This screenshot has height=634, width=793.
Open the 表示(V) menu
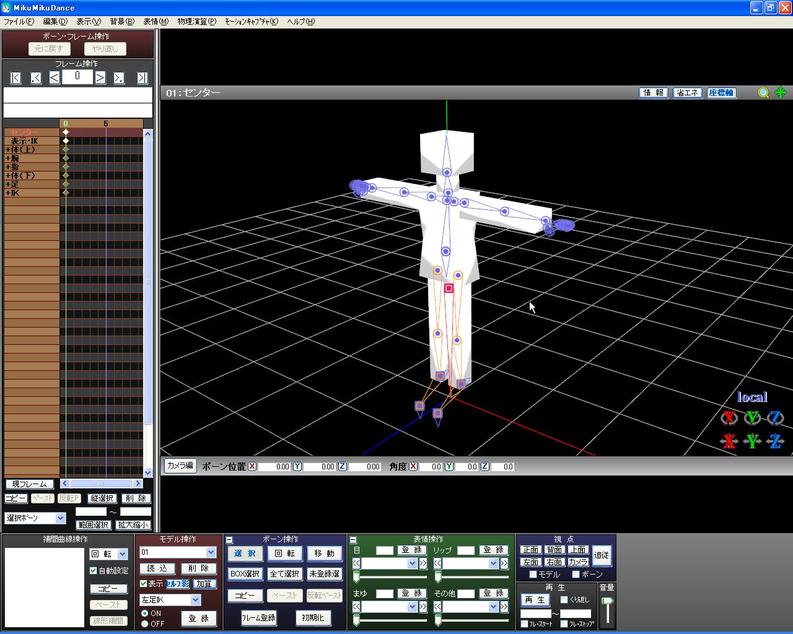click(x=89, y=22)
